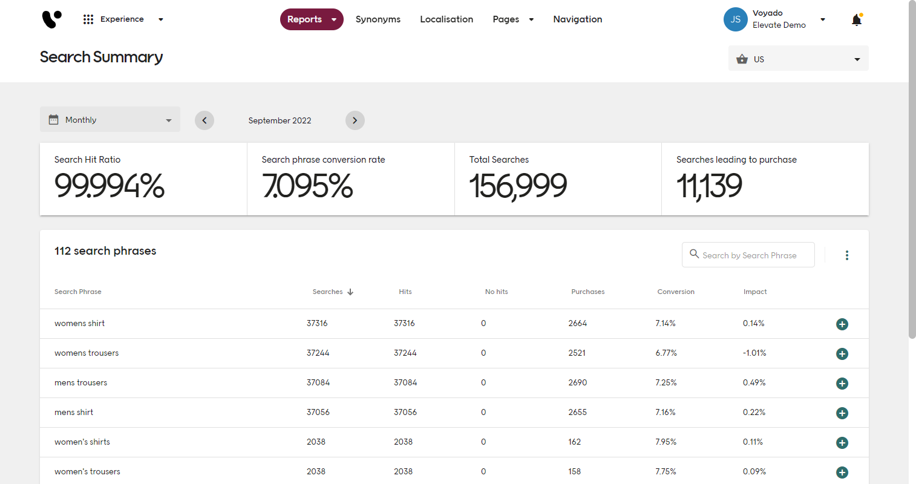Expand the womens shirt row plus icon
The image size is (916, 484).
(842, 324)
